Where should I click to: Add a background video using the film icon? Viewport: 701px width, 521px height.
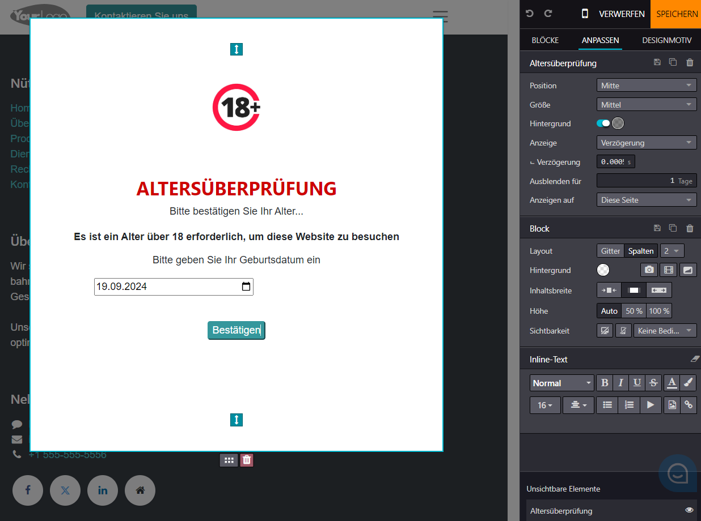coord(669,270)
